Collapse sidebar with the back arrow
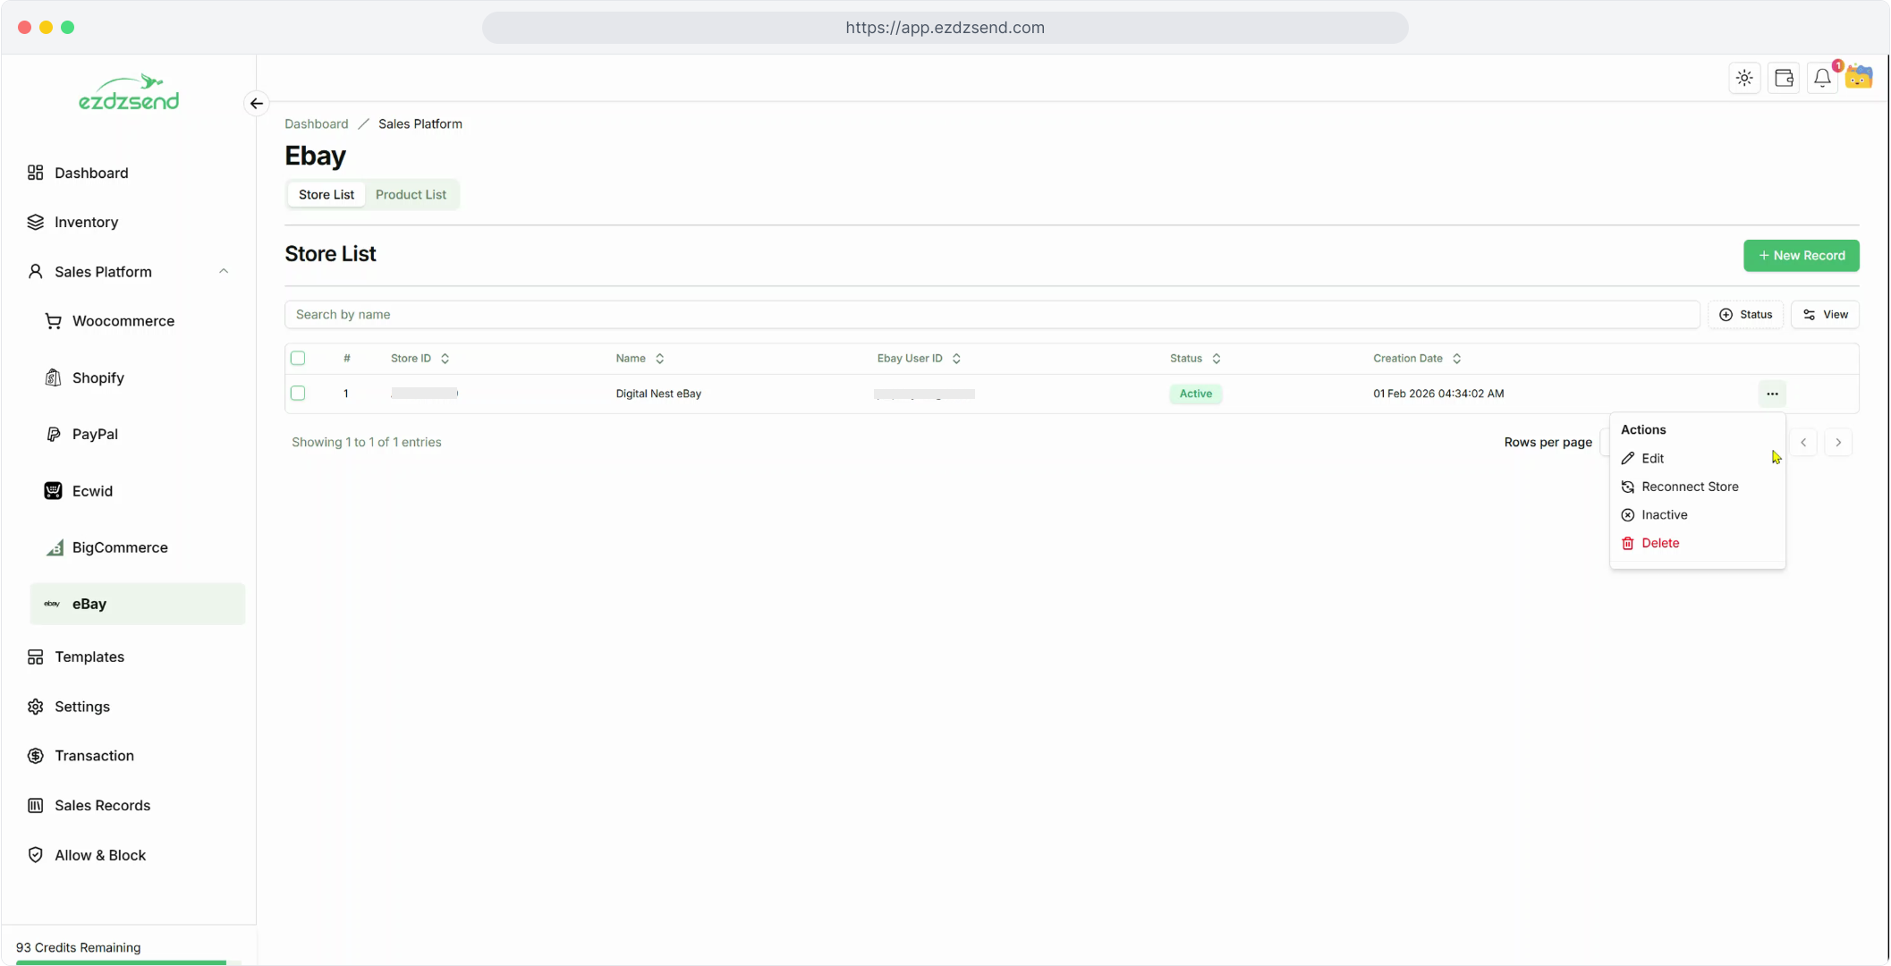The image size is (1891, 966). coord(257,104)
